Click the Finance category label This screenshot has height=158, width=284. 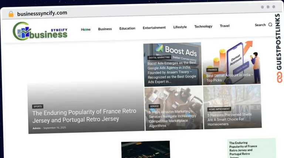coord(212,70)
